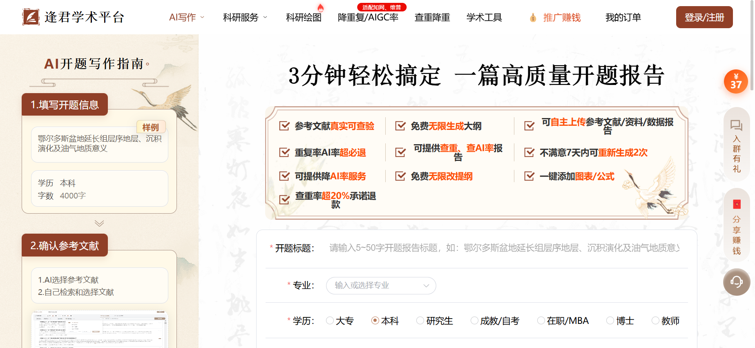755x348 pixels.
Task: Click checkmark icon beside 可提供降AI率服务
Action: point(284,176)
